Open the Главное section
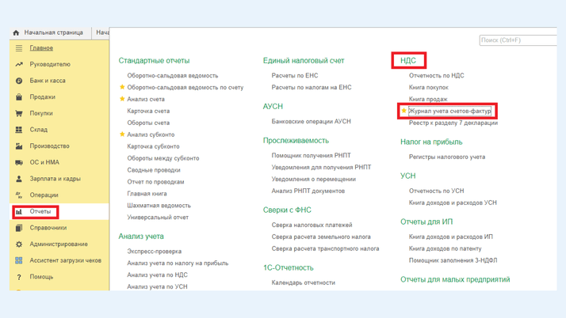Viewport: 566px width, 318px height. (x=41, y=48)
